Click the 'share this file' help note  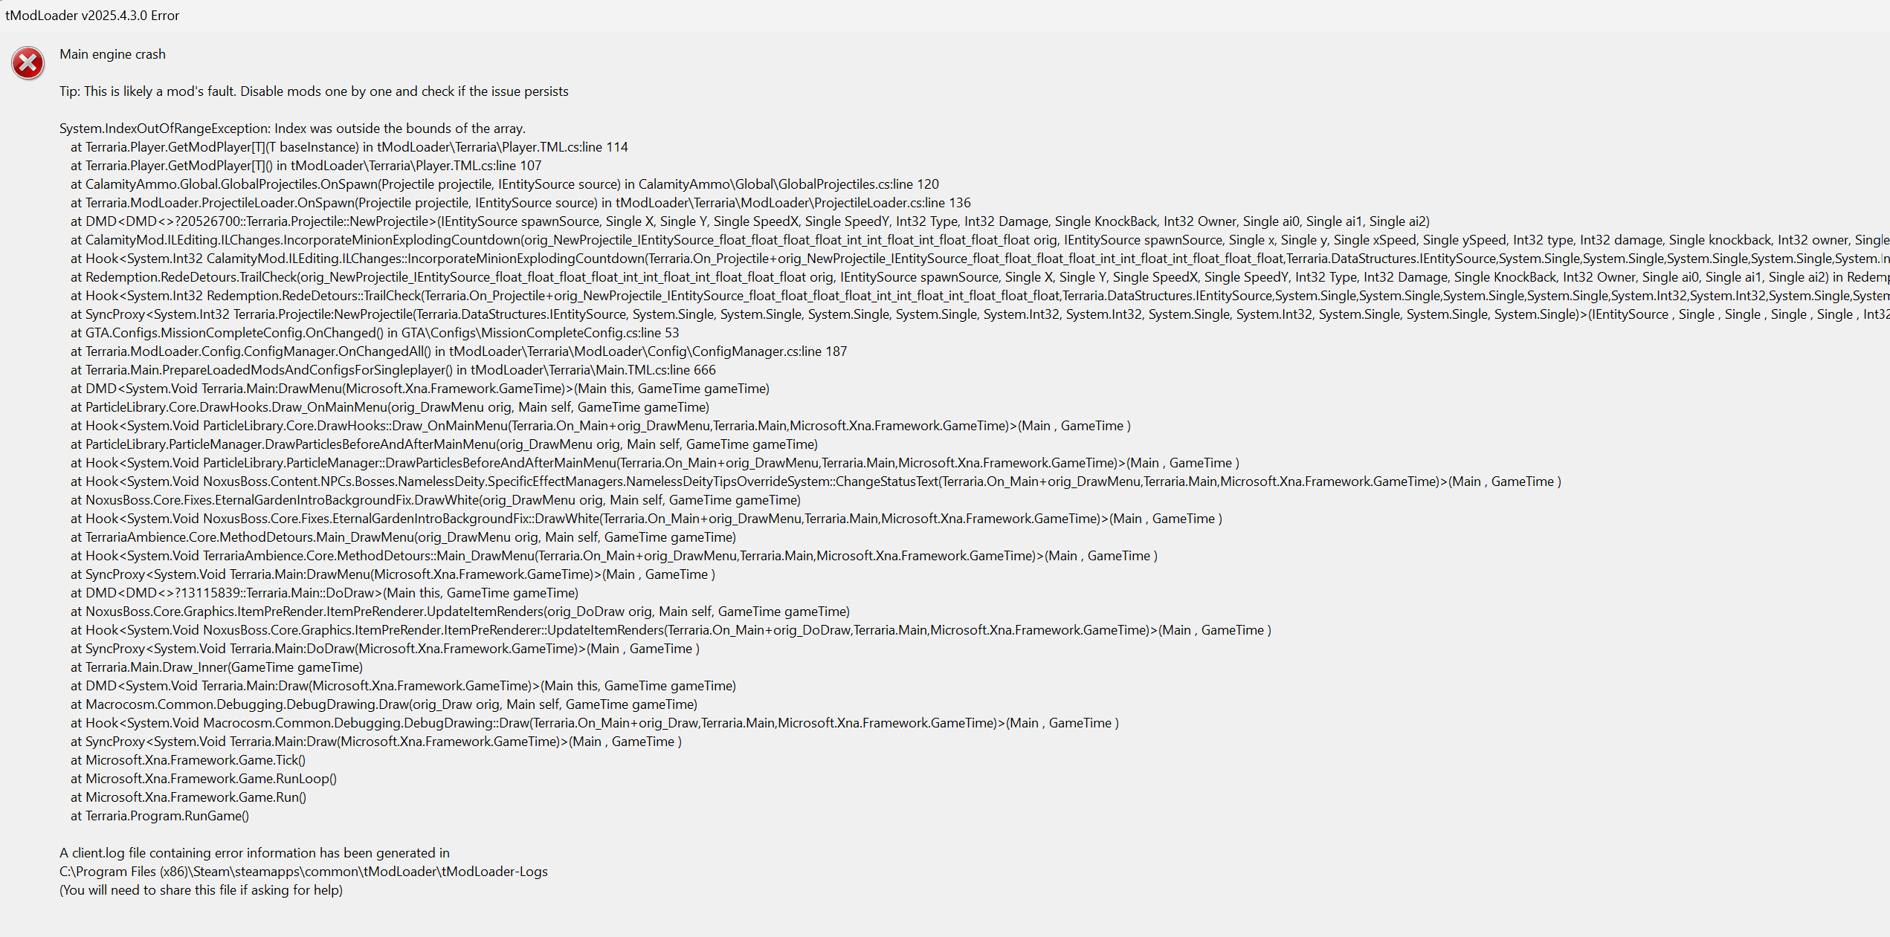pyautogui.click(x=201, y=890)
